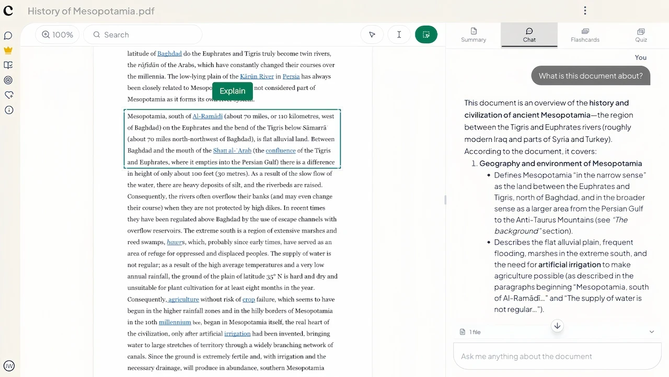Open the reading guide book icon in sidebar
669x377 pixels.
click(x=8, y=65)
